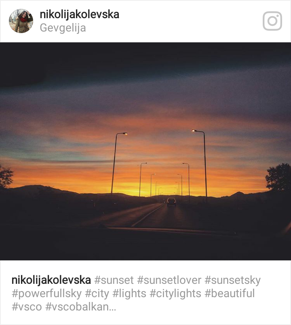Expand the truncated caption at #vscobalkan…

click(81, 307)
